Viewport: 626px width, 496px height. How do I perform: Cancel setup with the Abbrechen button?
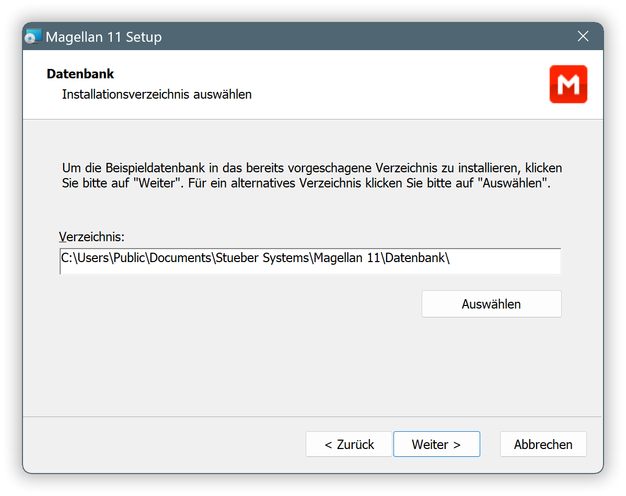pos(543,444)
